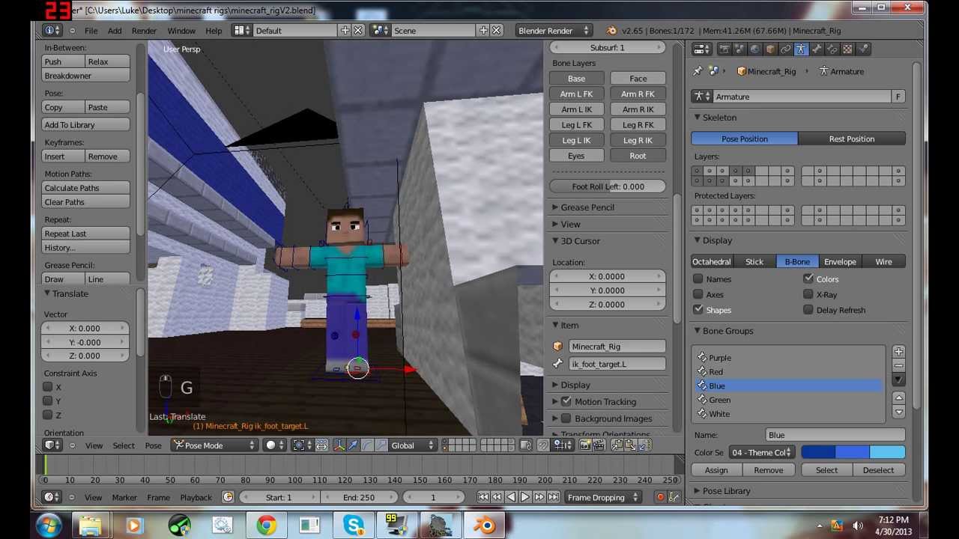The width and height of the screenshot is (959, 539).
Task: Expand the Grease Pencil panel
Action: pyautogui.click(x=555, y=207)
